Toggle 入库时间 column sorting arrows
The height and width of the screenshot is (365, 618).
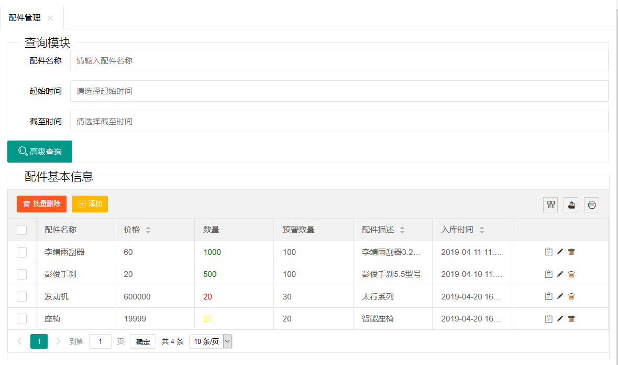pyautogui.click(x=481, y=230)
